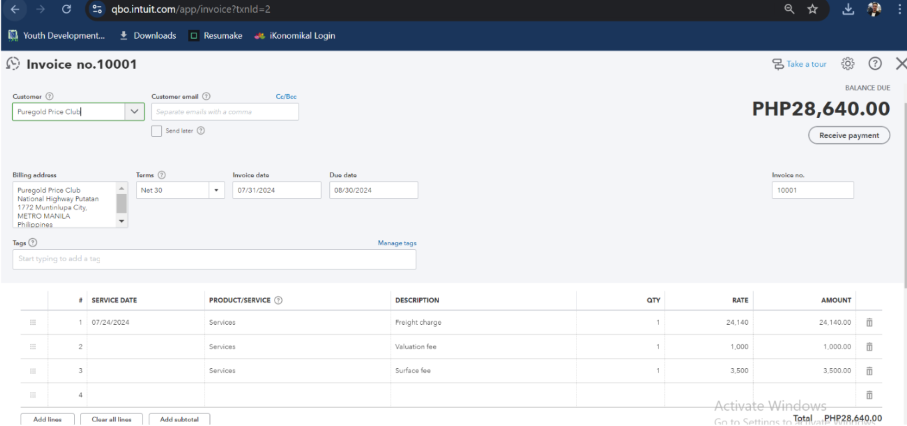Open settings gear icon on invoice
Screen dimensions: 907x426
click(848, 64)
